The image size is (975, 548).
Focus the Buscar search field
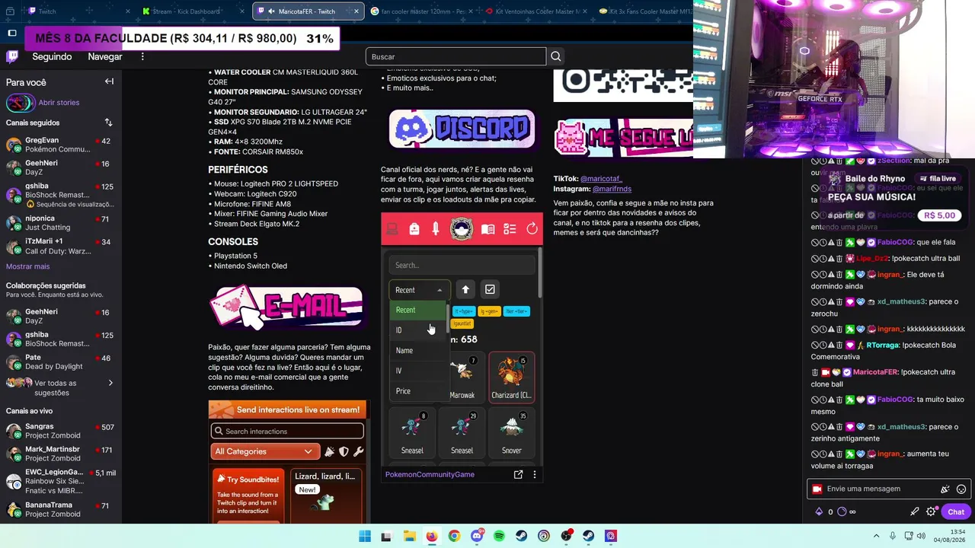[456, 56]
